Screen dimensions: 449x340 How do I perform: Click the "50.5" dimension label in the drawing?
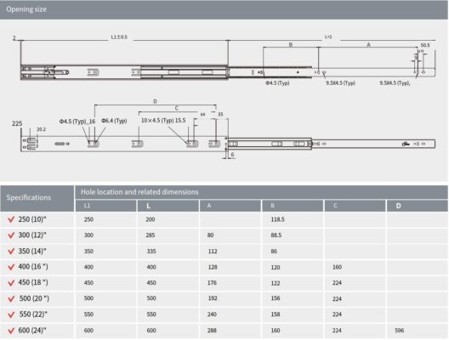pos(425,45)
